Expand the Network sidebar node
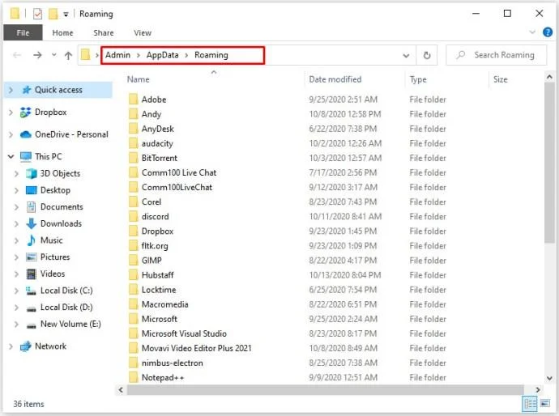 pyautogui.click(x=11, y=346)
